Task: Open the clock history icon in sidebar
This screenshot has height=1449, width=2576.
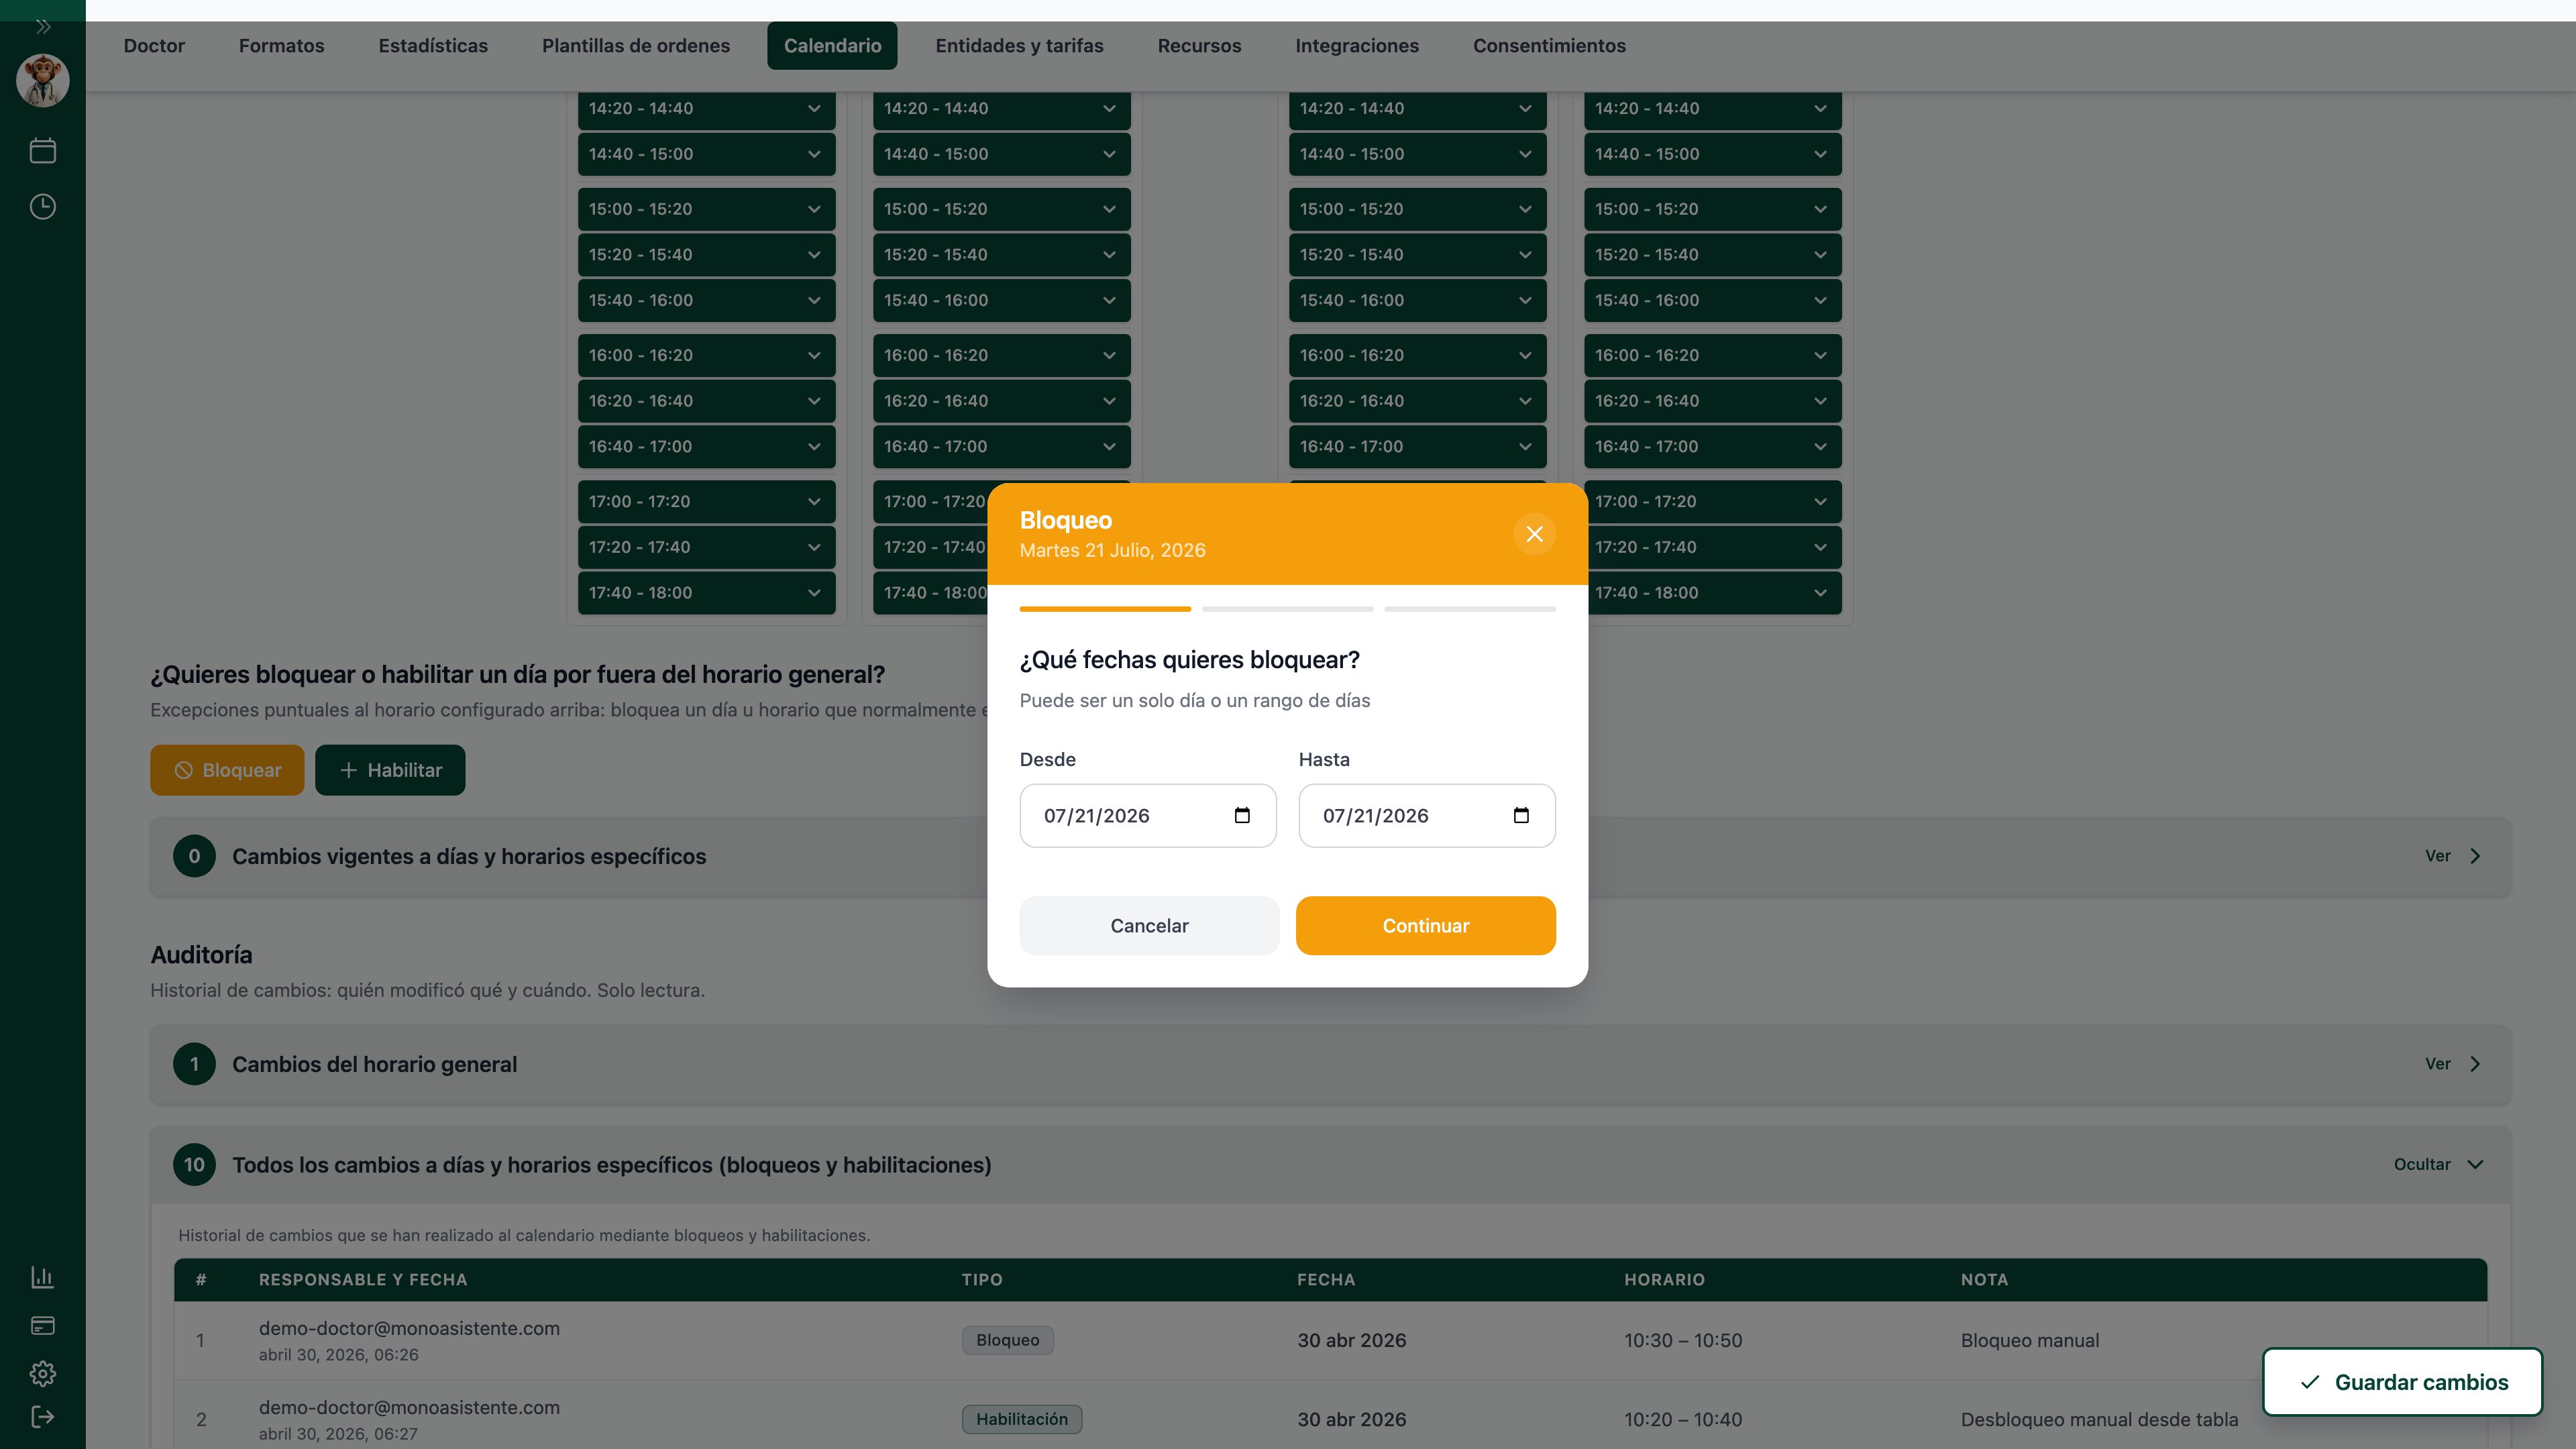Action: pyautogui.click(x=42, y=207)
